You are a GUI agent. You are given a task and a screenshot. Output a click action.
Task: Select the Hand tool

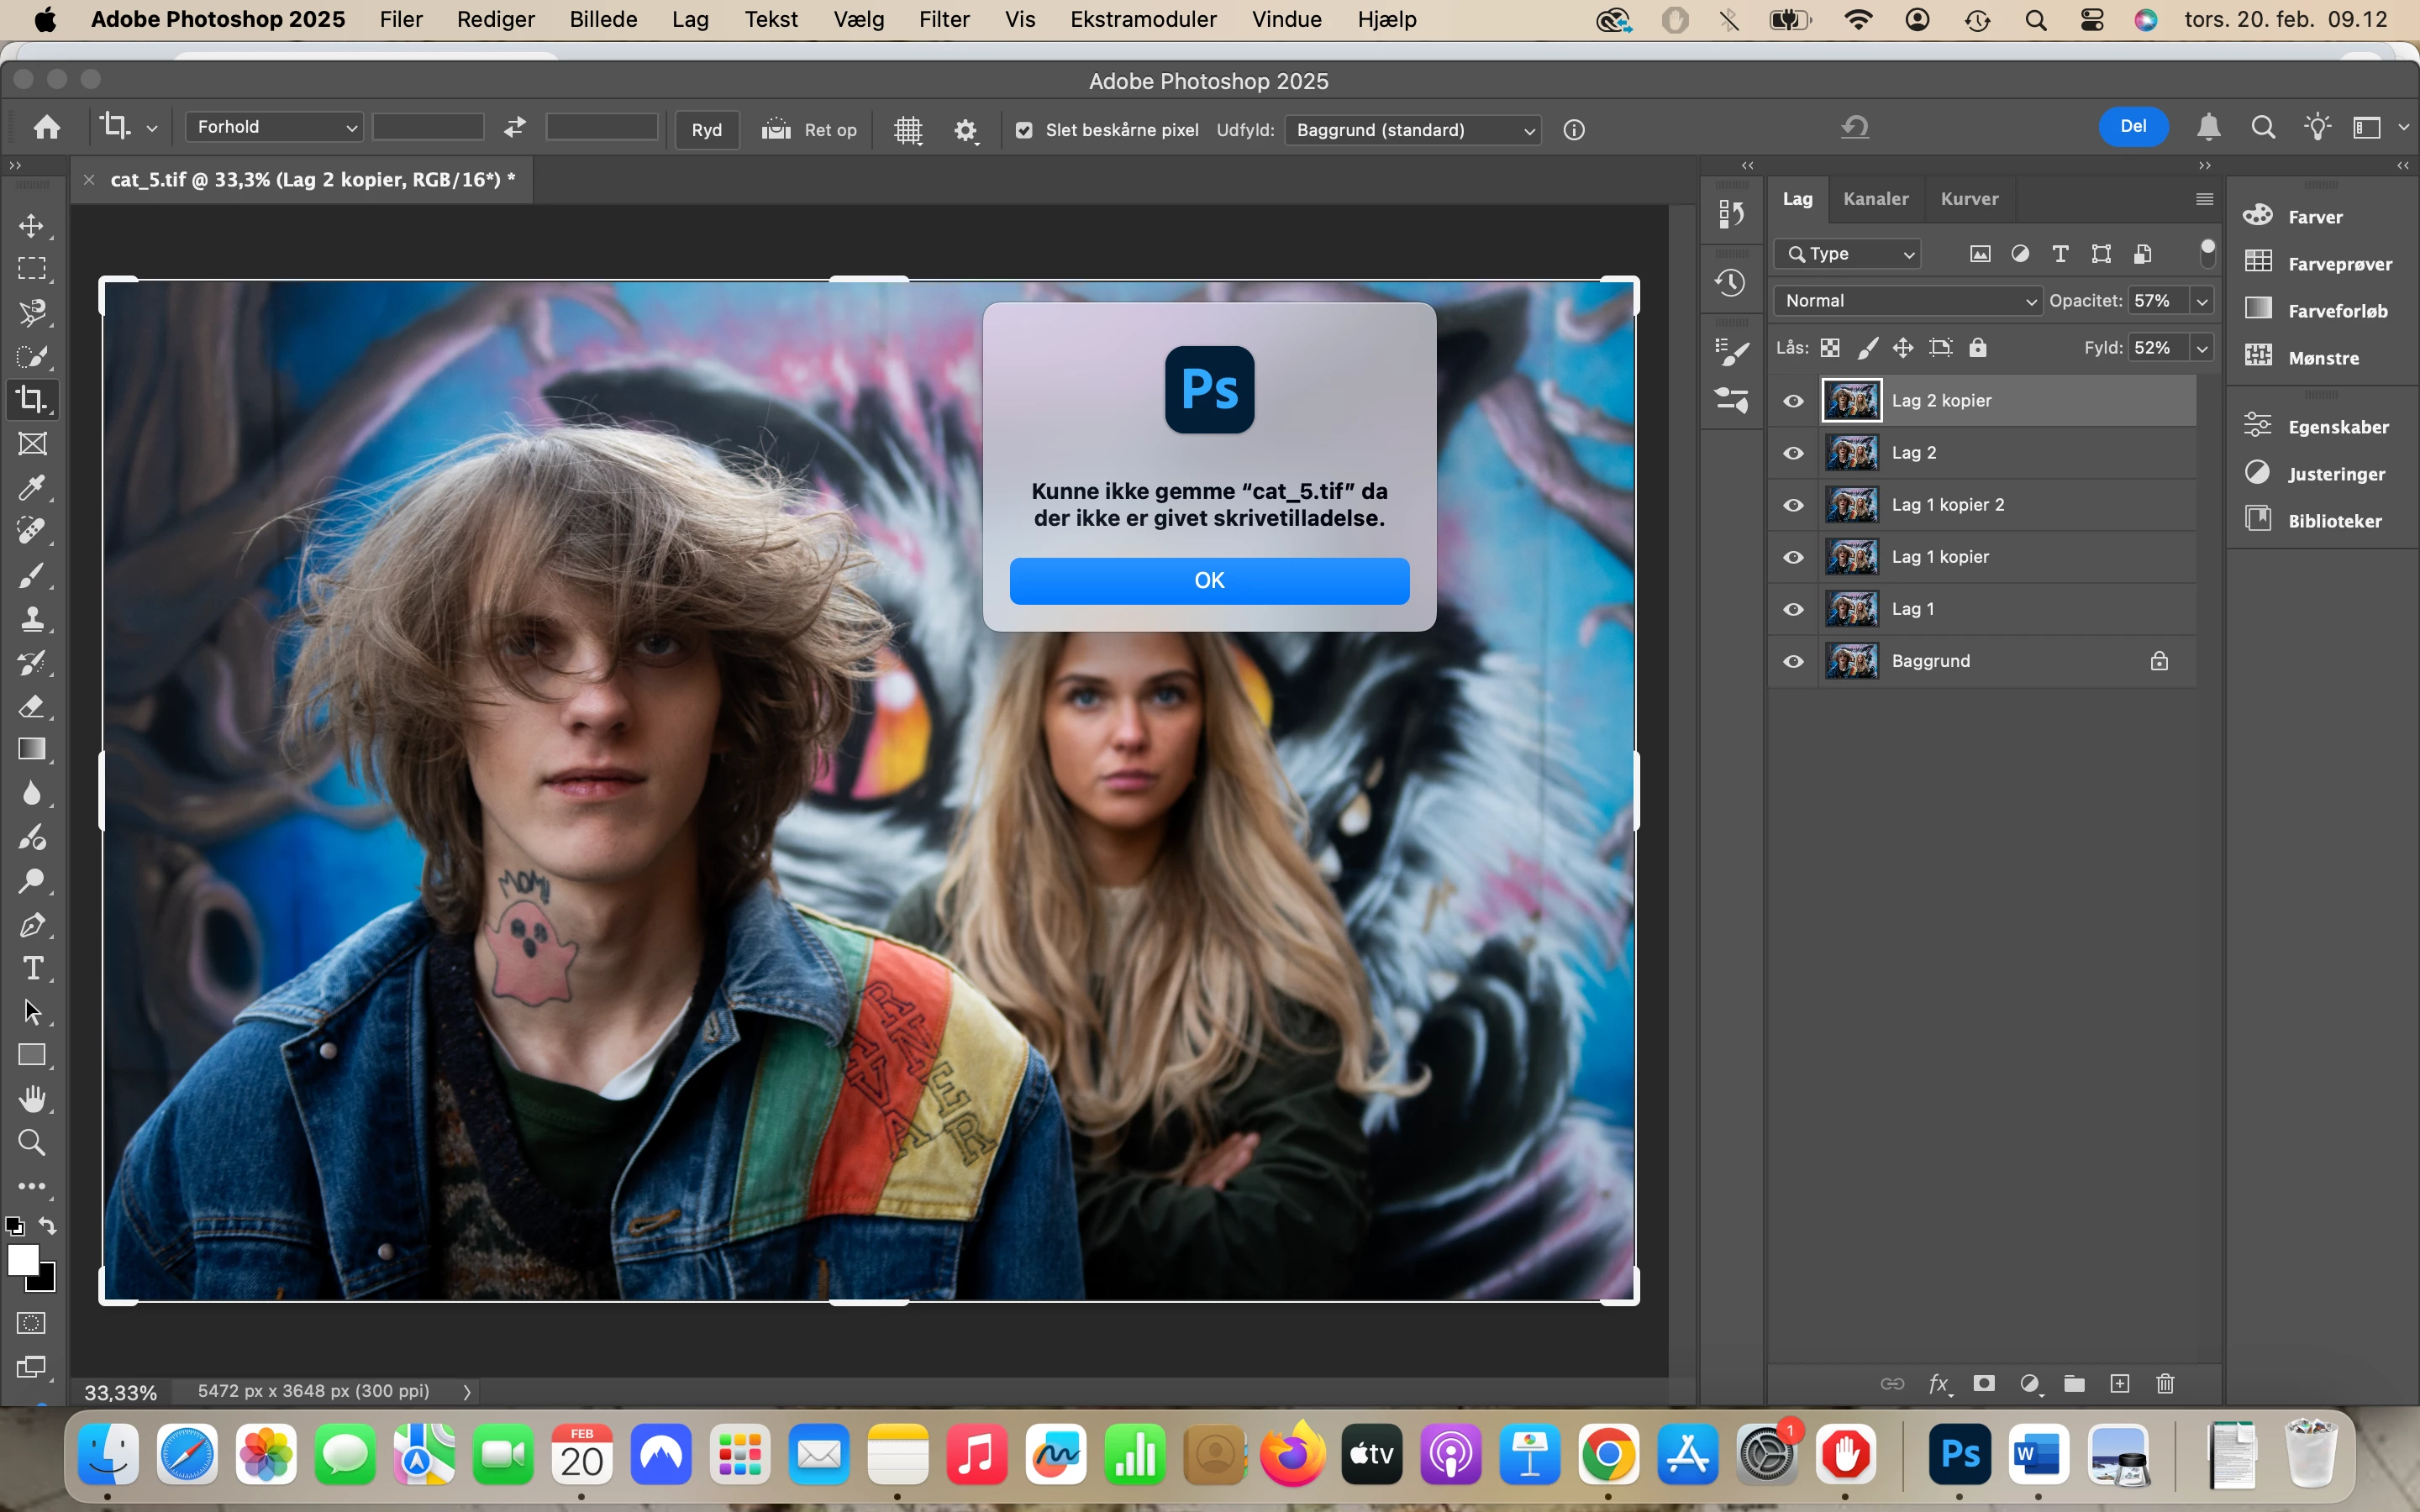[32, 1099]
